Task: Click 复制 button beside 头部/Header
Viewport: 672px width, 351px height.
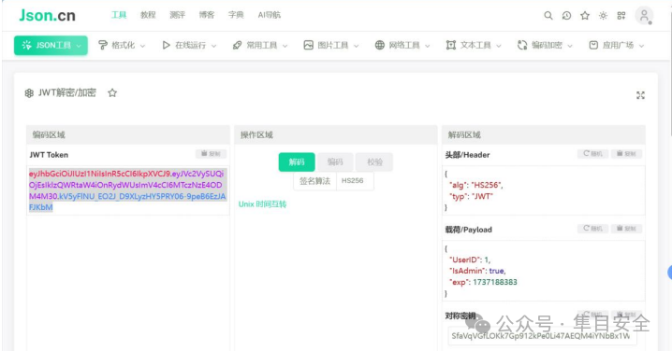Action: point(626,153)
